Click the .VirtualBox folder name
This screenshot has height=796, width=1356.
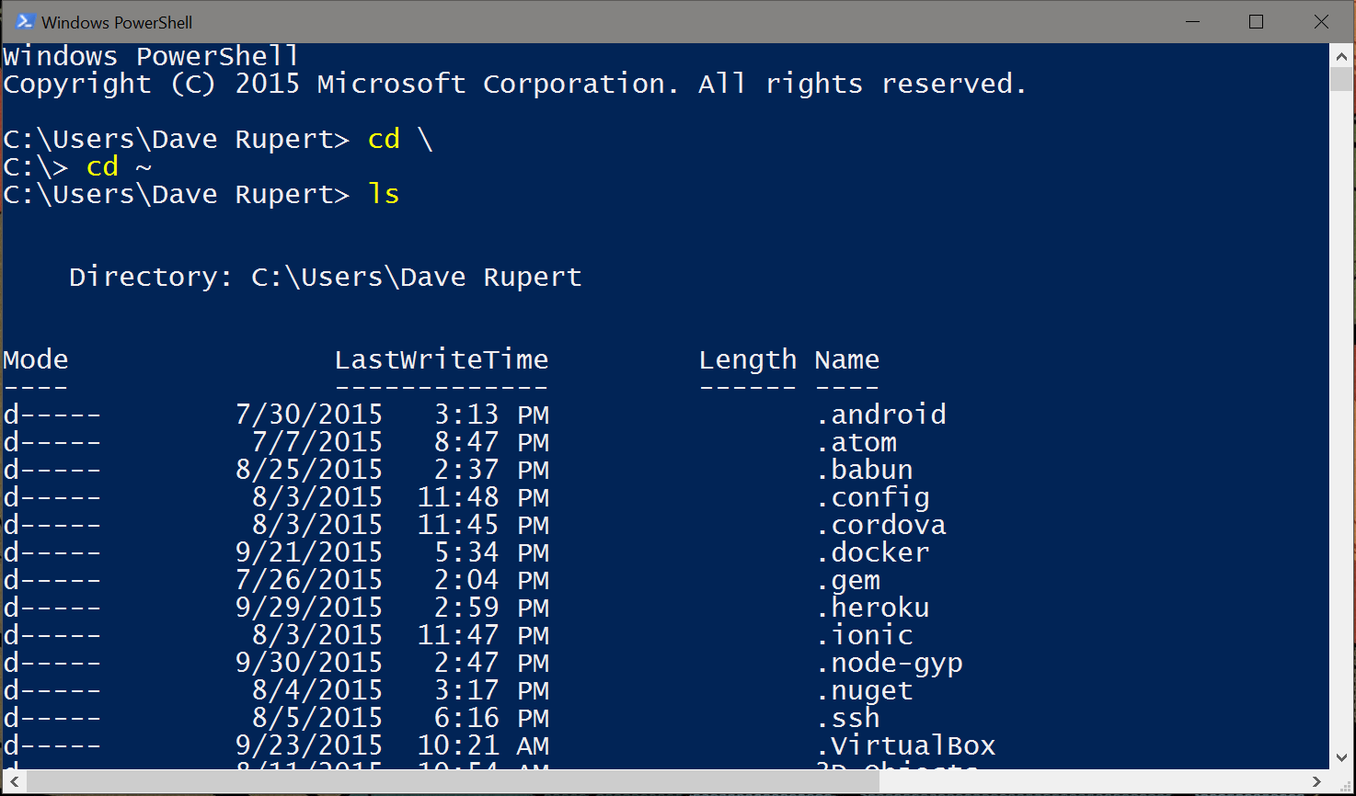905,745
